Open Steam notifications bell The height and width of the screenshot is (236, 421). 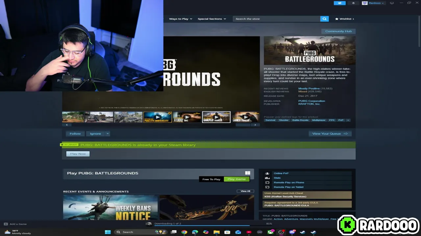click(x=353, y=3)
